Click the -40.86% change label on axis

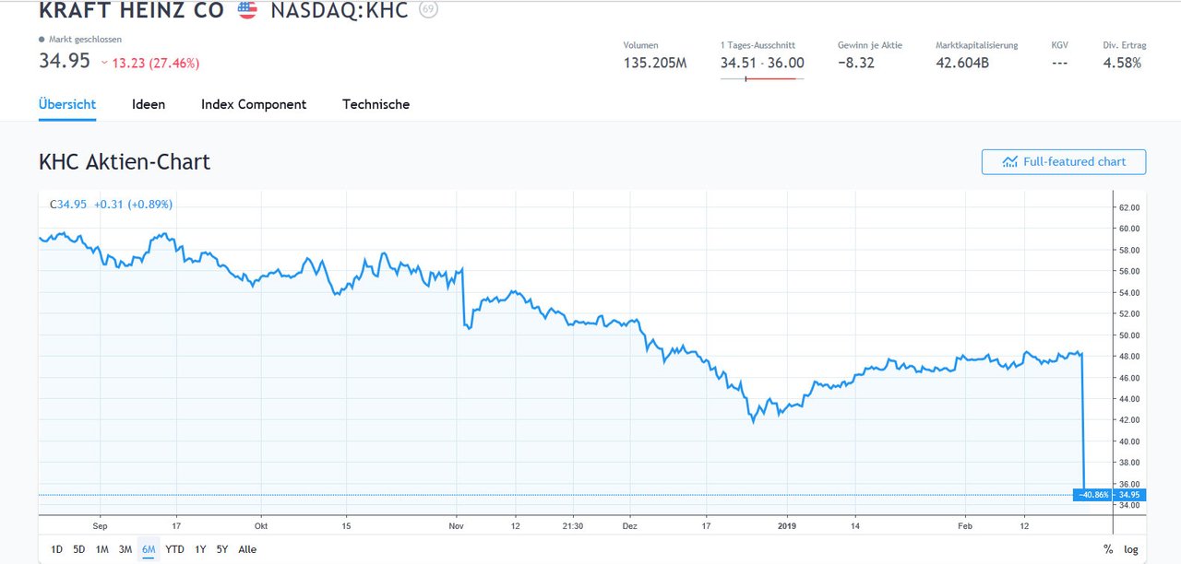[x=1095, y=495]
